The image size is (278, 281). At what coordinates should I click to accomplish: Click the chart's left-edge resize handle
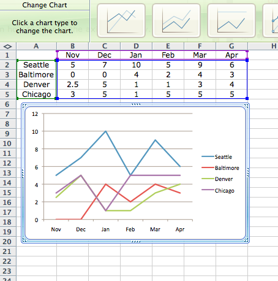point(23,173)
